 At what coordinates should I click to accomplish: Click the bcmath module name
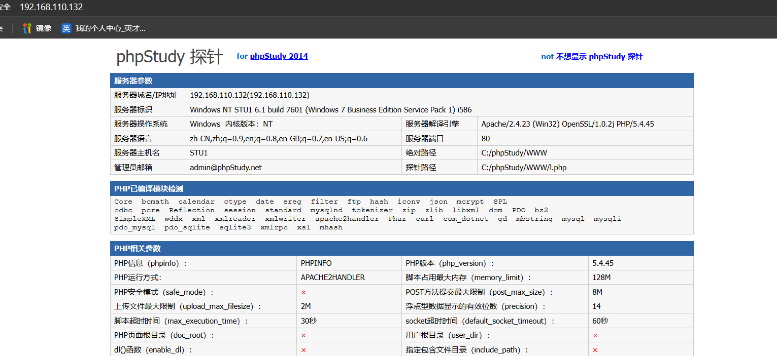[x=155, y=202]
